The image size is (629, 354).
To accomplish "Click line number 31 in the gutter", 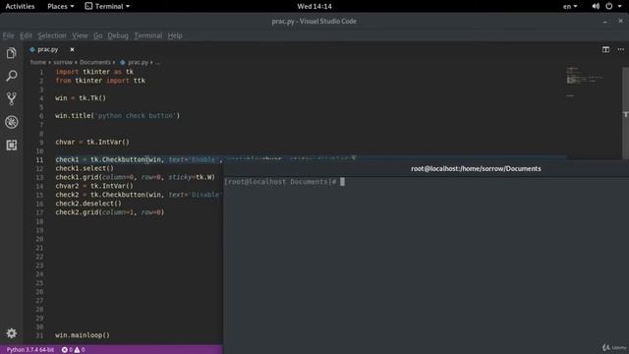I will [39, 335].
